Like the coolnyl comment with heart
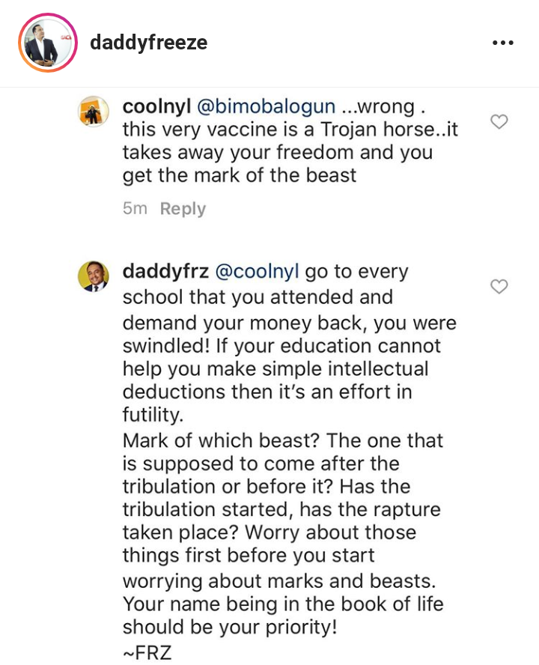The height and width of the screenshot is (665, 539). pos(499,121)
